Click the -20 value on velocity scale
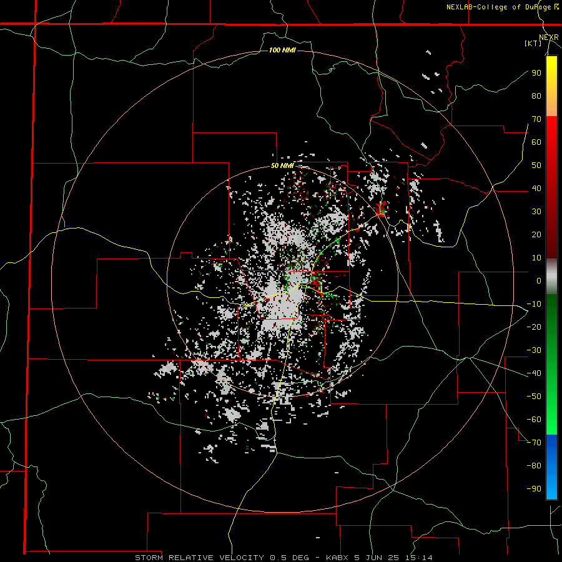 (x=534, y=327)
